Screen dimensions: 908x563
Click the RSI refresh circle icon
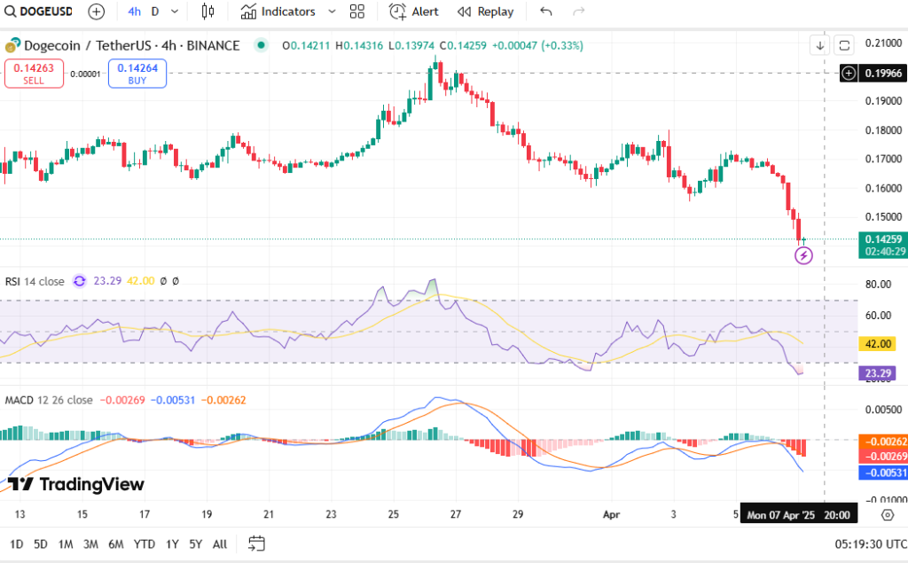tap(79, 281)
